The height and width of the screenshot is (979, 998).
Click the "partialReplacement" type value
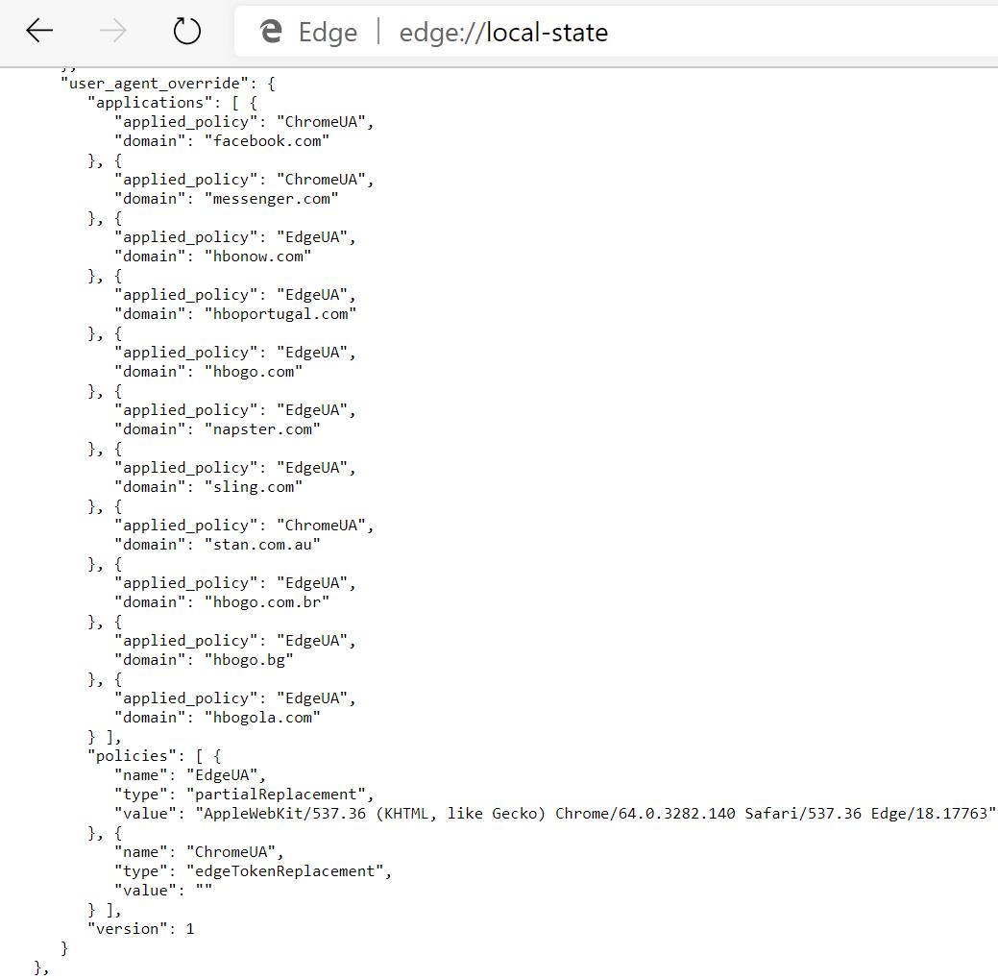276,794
